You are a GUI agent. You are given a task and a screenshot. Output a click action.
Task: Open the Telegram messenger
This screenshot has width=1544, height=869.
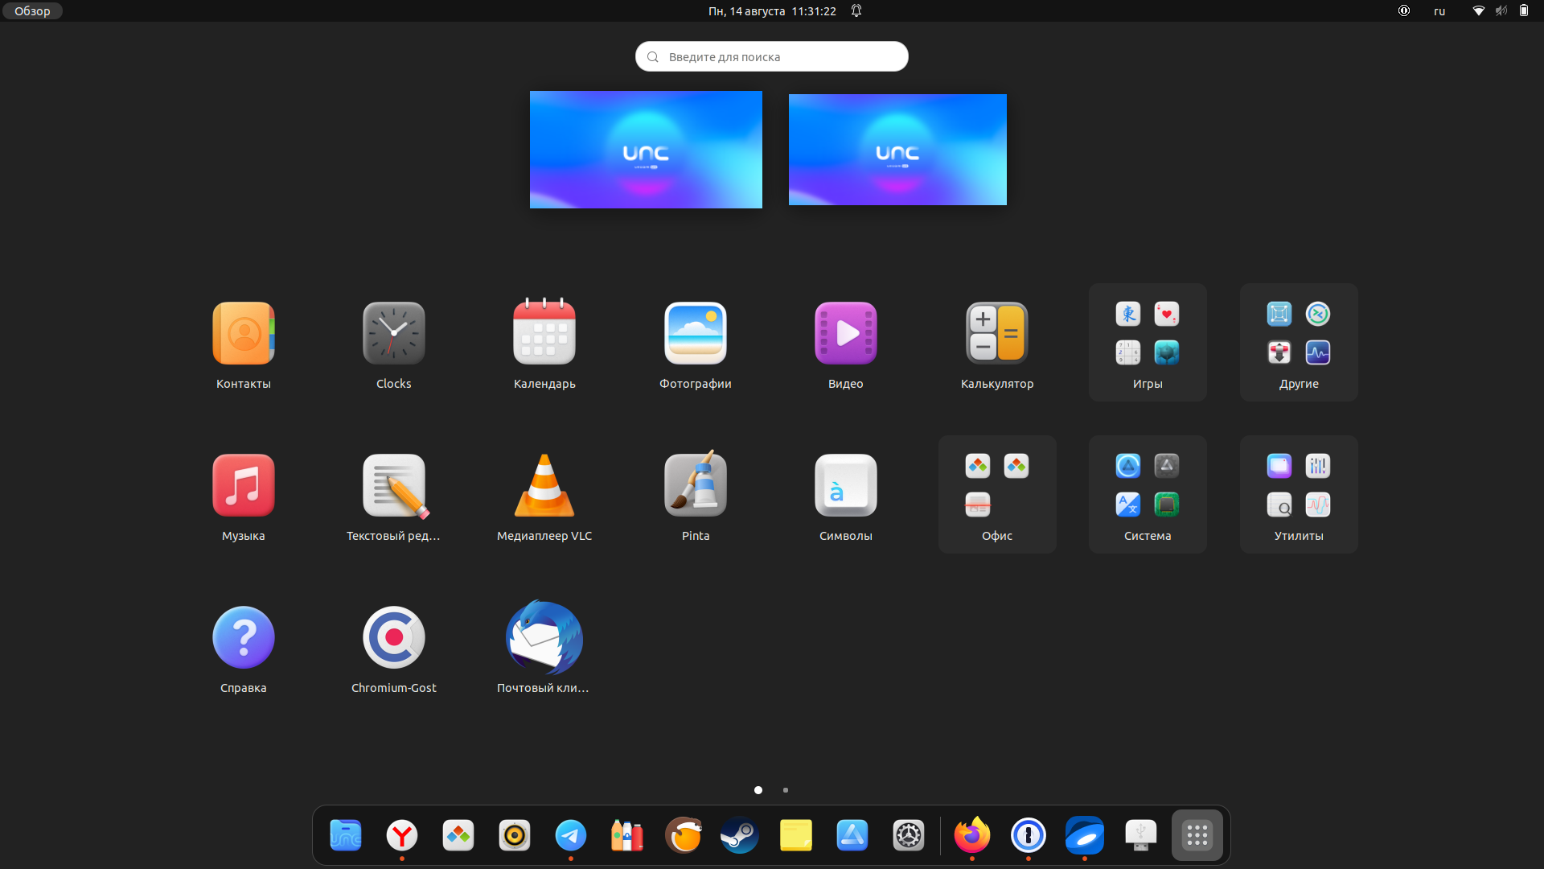[x=570, y=836]
